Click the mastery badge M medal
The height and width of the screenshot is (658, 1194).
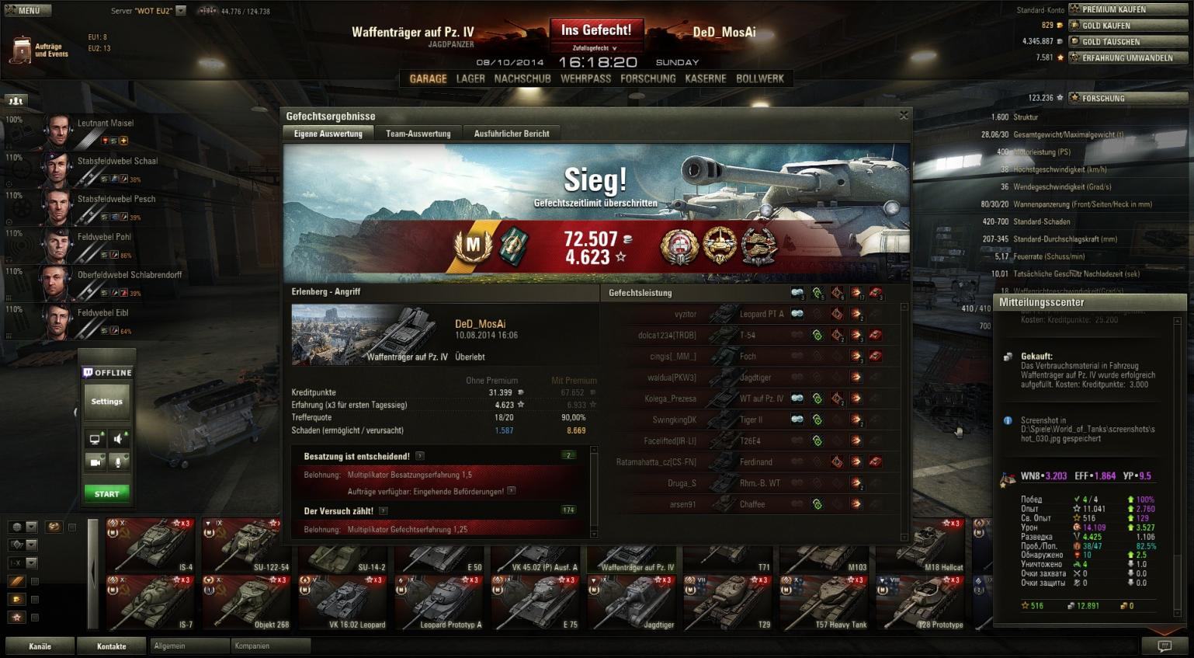473,245
